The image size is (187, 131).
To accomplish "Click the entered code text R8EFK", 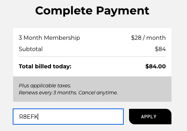I will click(x=29, y=117).
